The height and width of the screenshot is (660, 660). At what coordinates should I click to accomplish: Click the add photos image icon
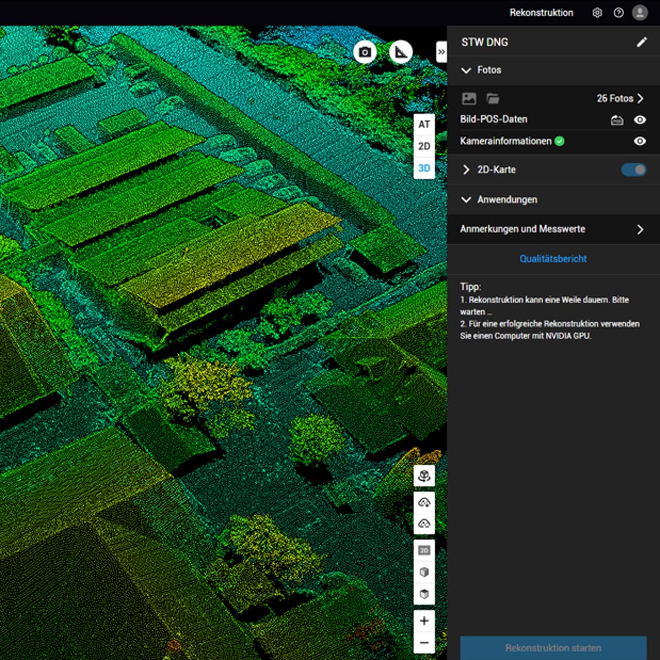tap(469, 98)
